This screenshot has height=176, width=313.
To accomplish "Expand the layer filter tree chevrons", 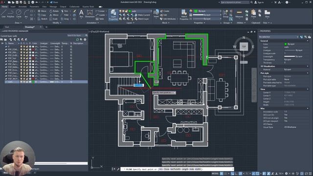I will [2, 44].
